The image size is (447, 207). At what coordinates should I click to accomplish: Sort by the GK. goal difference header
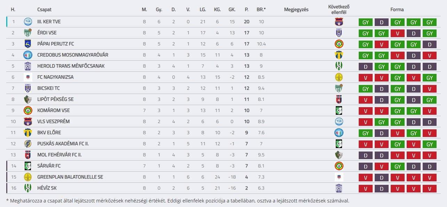(232, 10)
